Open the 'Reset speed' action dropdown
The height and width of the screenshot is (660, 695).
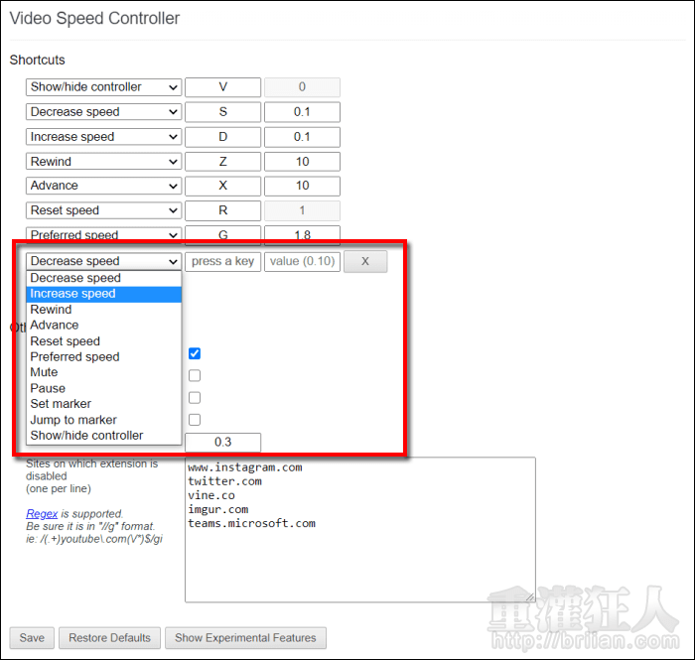[x=103, y=210]
